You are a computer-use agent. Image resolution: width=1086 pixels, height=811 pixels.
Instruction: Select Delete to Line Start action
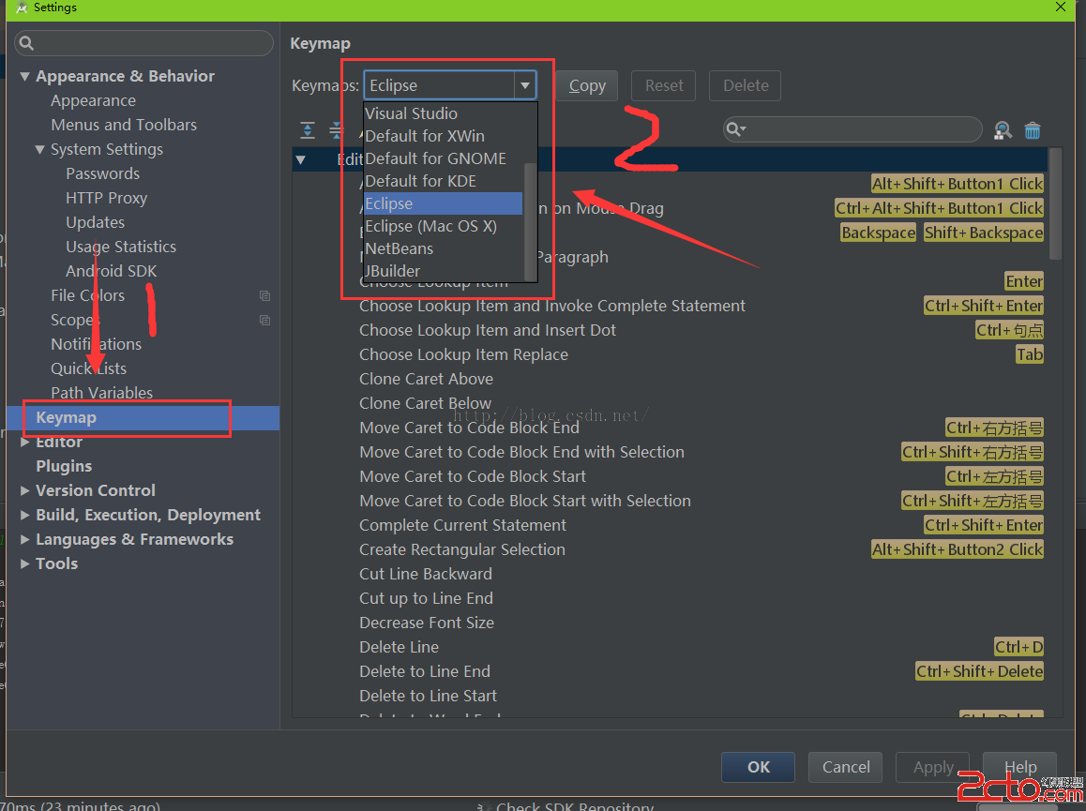(x=428, y=696)
